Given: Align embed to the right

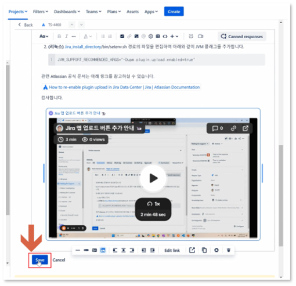Looking at the screenshot, I should coord(132,250).
